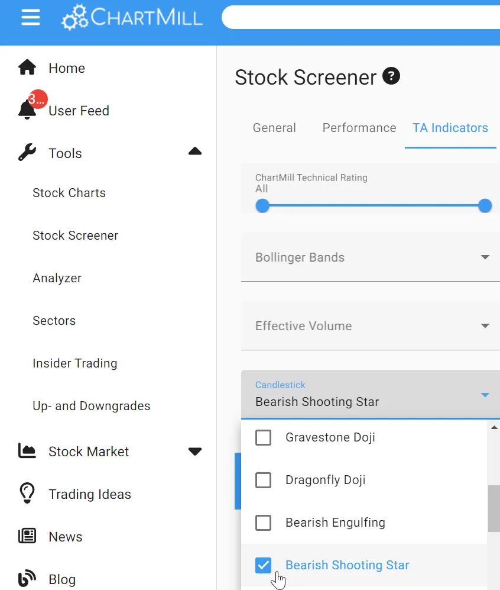Click the Trading Ideas lightbulb icon
The width and height of the screenshot is (500, 590).
point(27,494)
